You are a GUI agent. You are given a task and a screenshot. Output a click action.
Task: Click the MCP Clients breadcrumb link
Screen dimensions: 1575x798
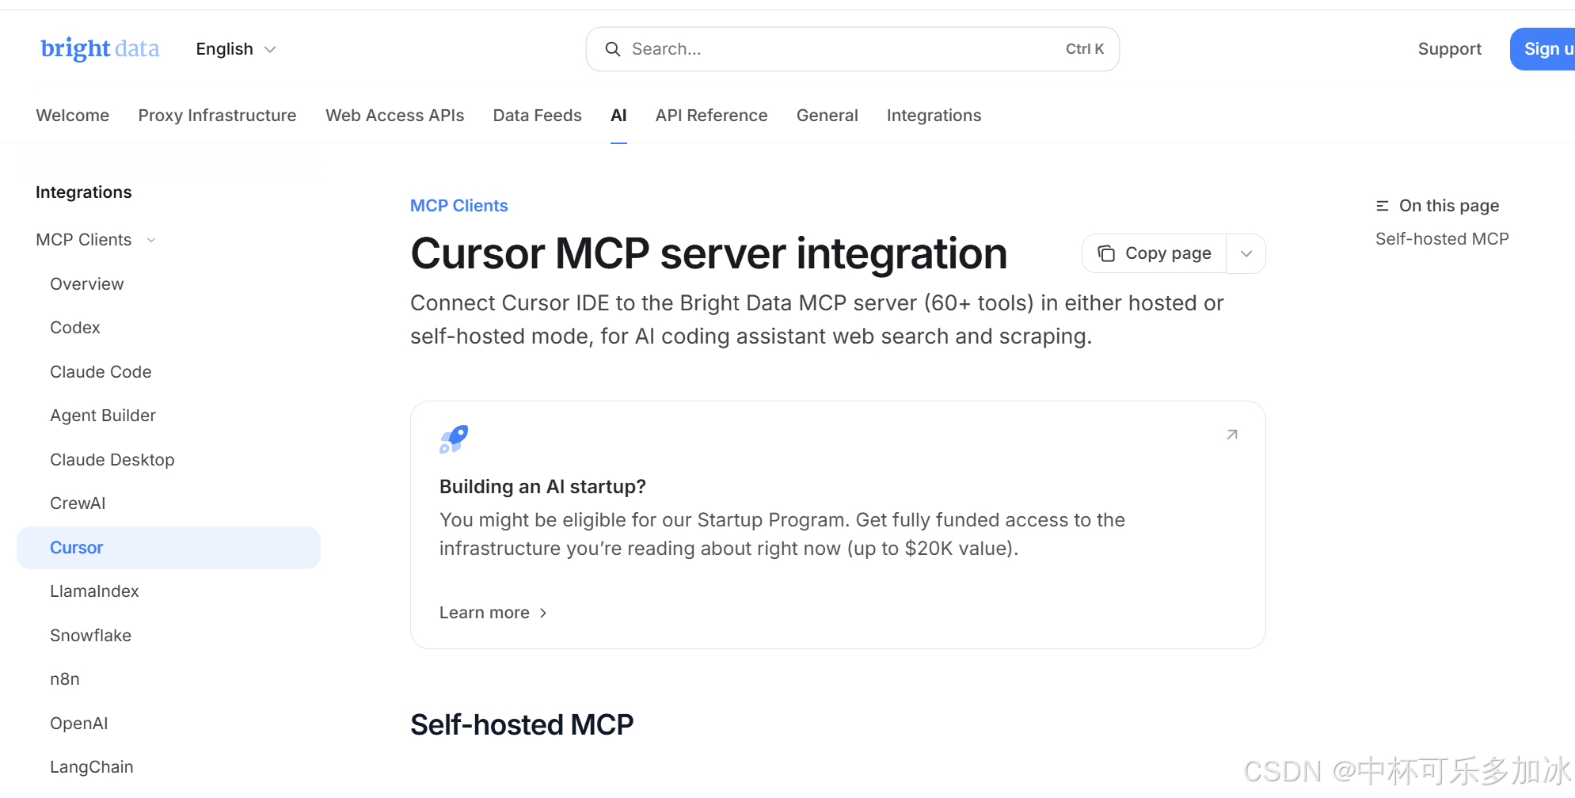point(459,206)
